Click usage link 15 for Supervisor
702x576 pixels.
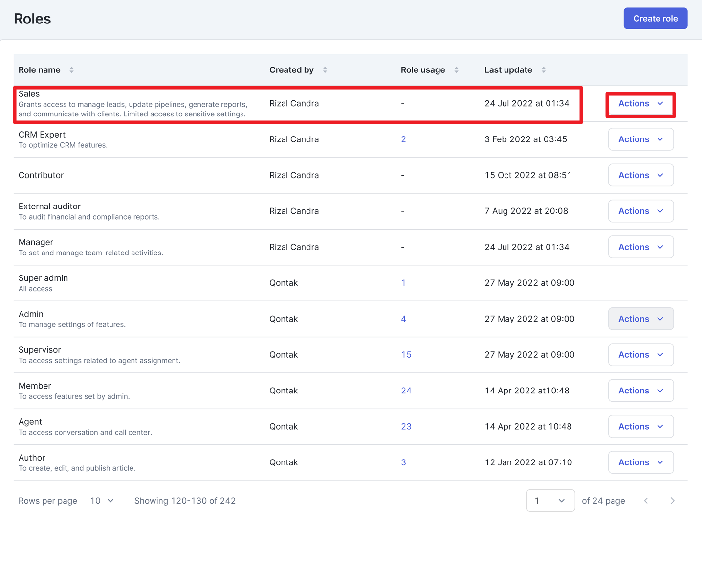[406, 355]
